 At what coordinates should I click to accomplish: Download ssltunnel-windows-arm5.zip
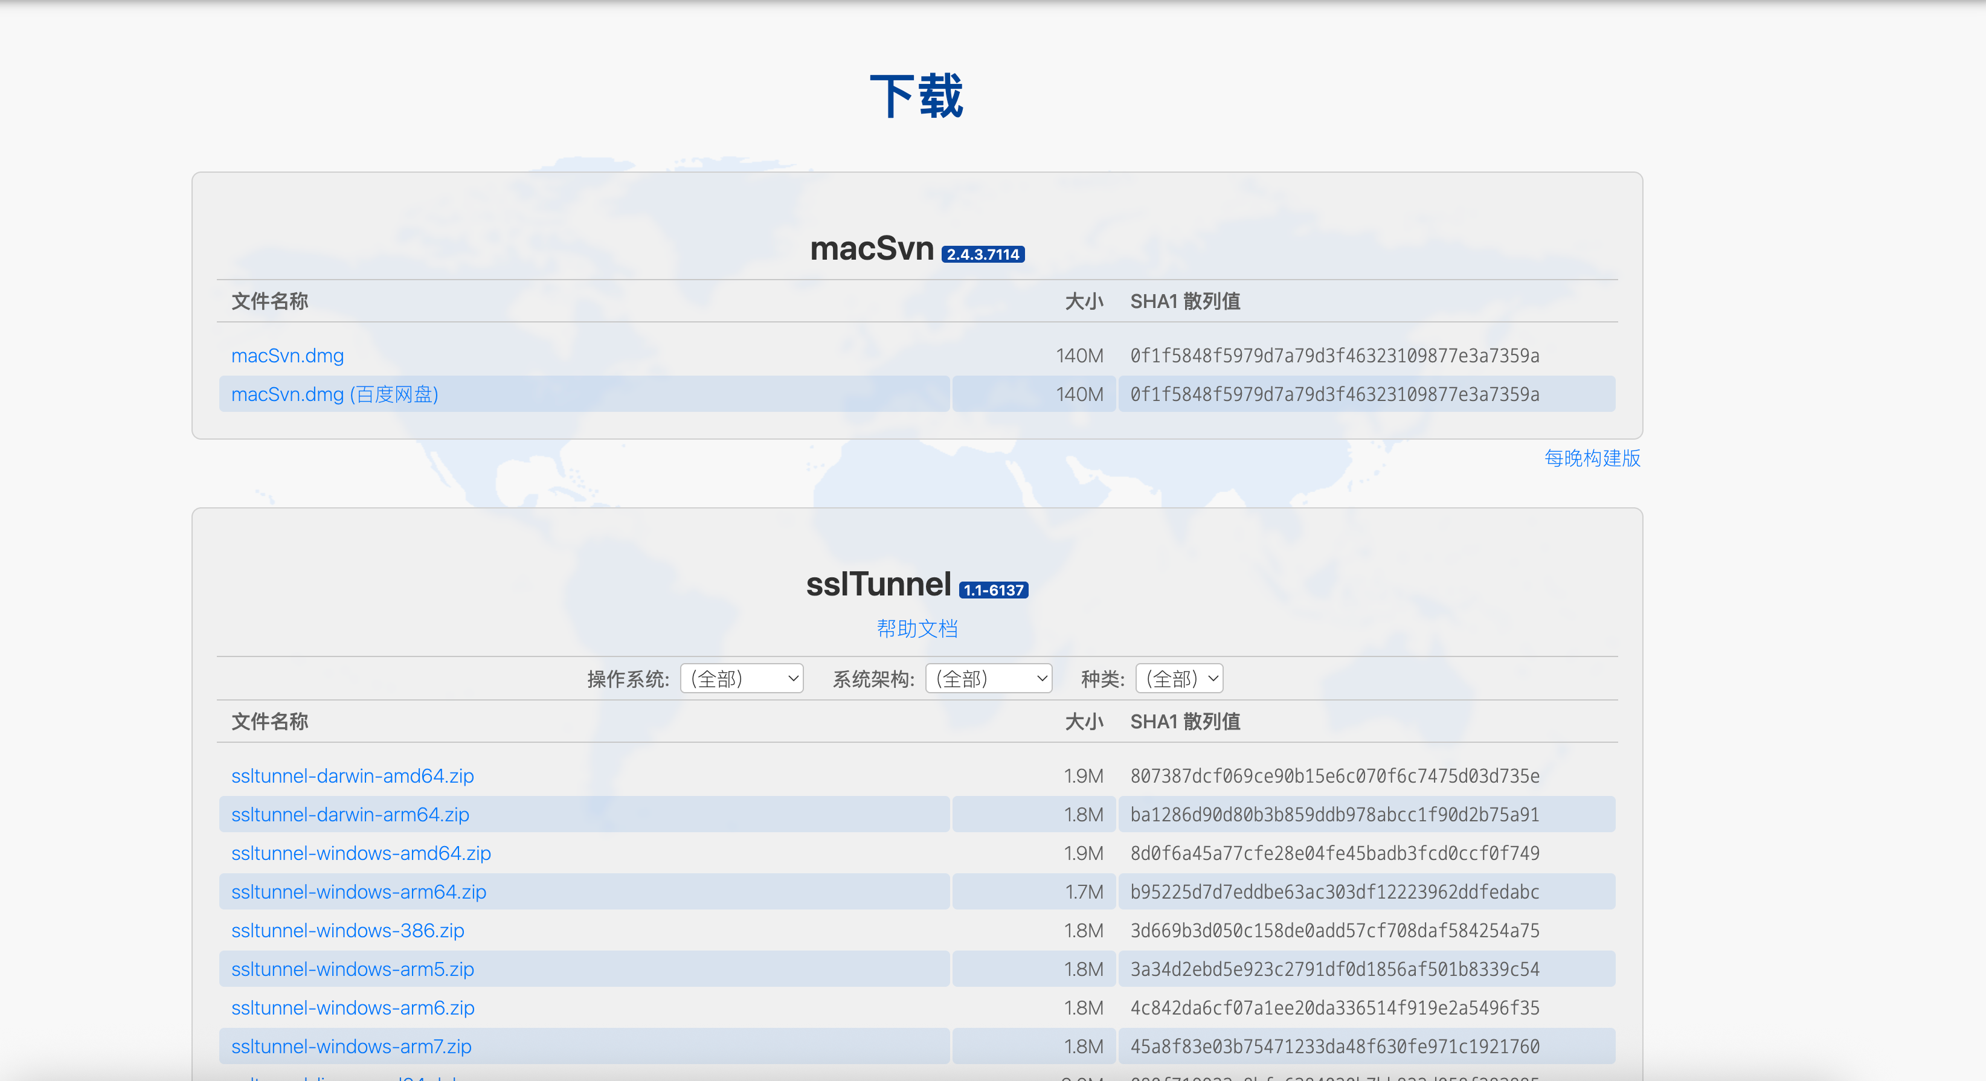(352, 969)
